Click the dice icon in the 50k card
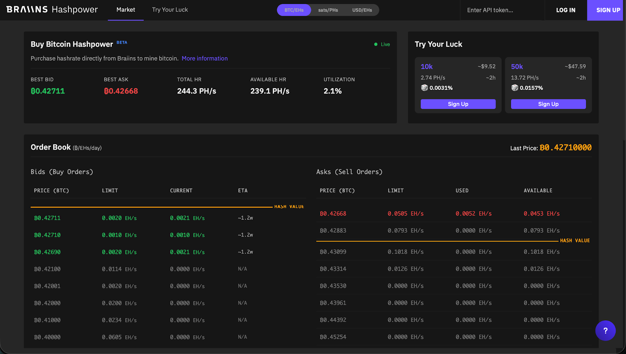 click(x=514, y=88)
